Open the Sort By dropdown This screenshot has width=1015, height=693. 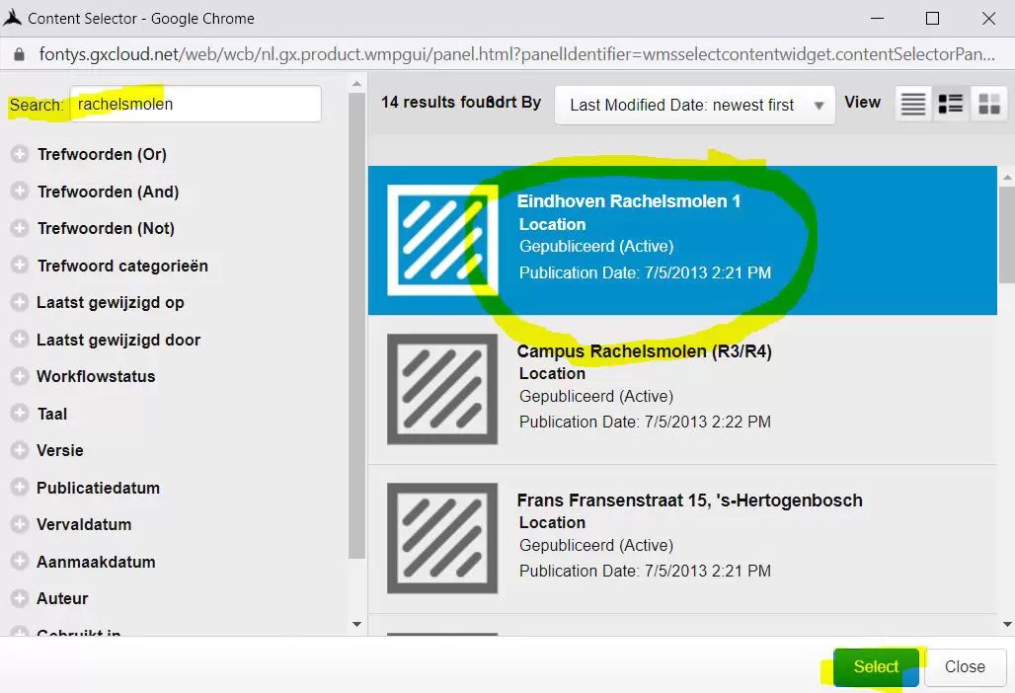coord(695,105)
